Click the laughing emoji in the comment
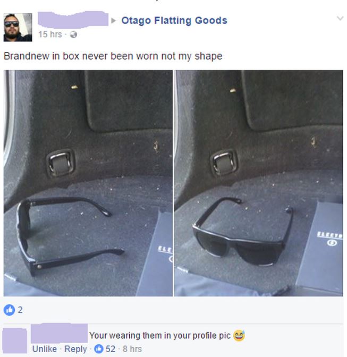The width and height of the screenshot is (347, 357). [x=239, y=335]
